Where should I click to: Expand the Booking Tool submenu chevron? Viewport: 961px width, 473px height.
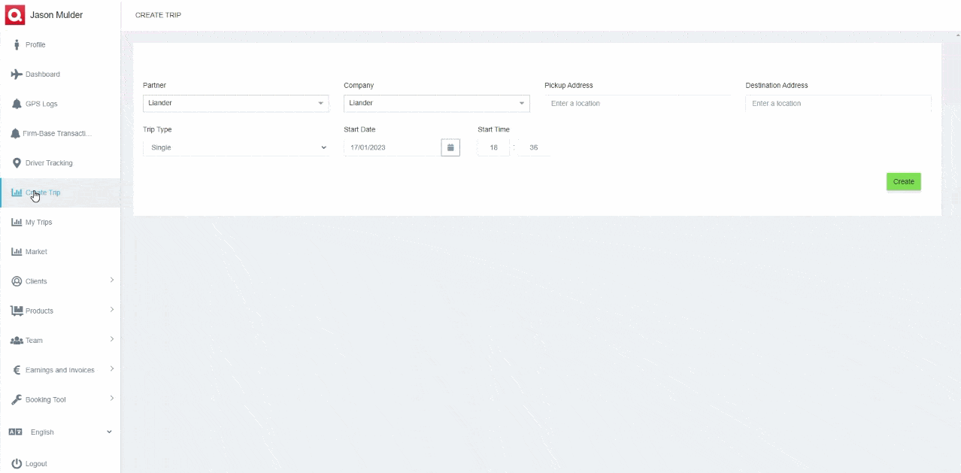[111, 398]
